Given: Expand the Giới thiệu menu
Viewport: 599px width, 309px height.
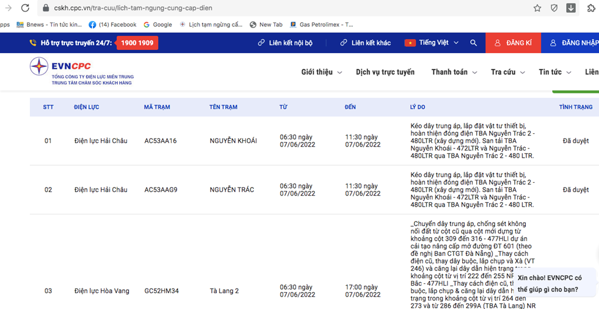Looking at the screenshot, I should point(321,72).
